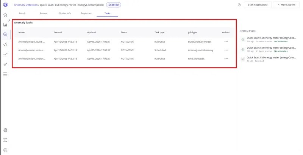
Task: Click the Status column header
Action: tap(124, 32)
